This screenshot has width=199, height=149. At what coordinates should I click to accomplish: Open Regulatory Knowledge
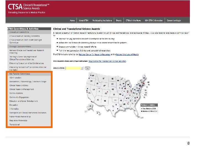pos(18,121)
